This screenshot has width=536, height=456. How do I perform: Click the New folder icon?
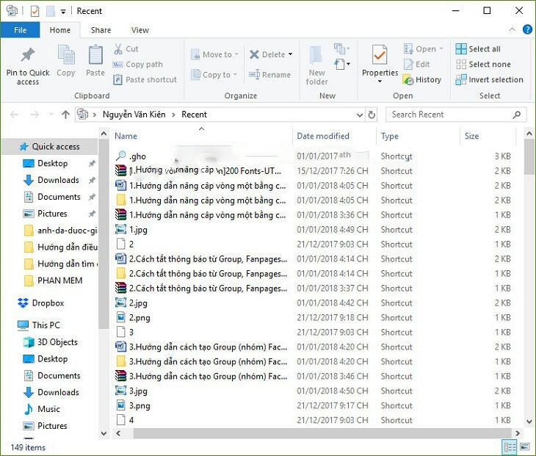[x=316, y=55]
